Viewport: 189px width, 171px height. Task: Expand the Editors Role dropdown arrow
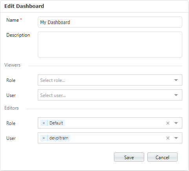click(x=176, y=123)
